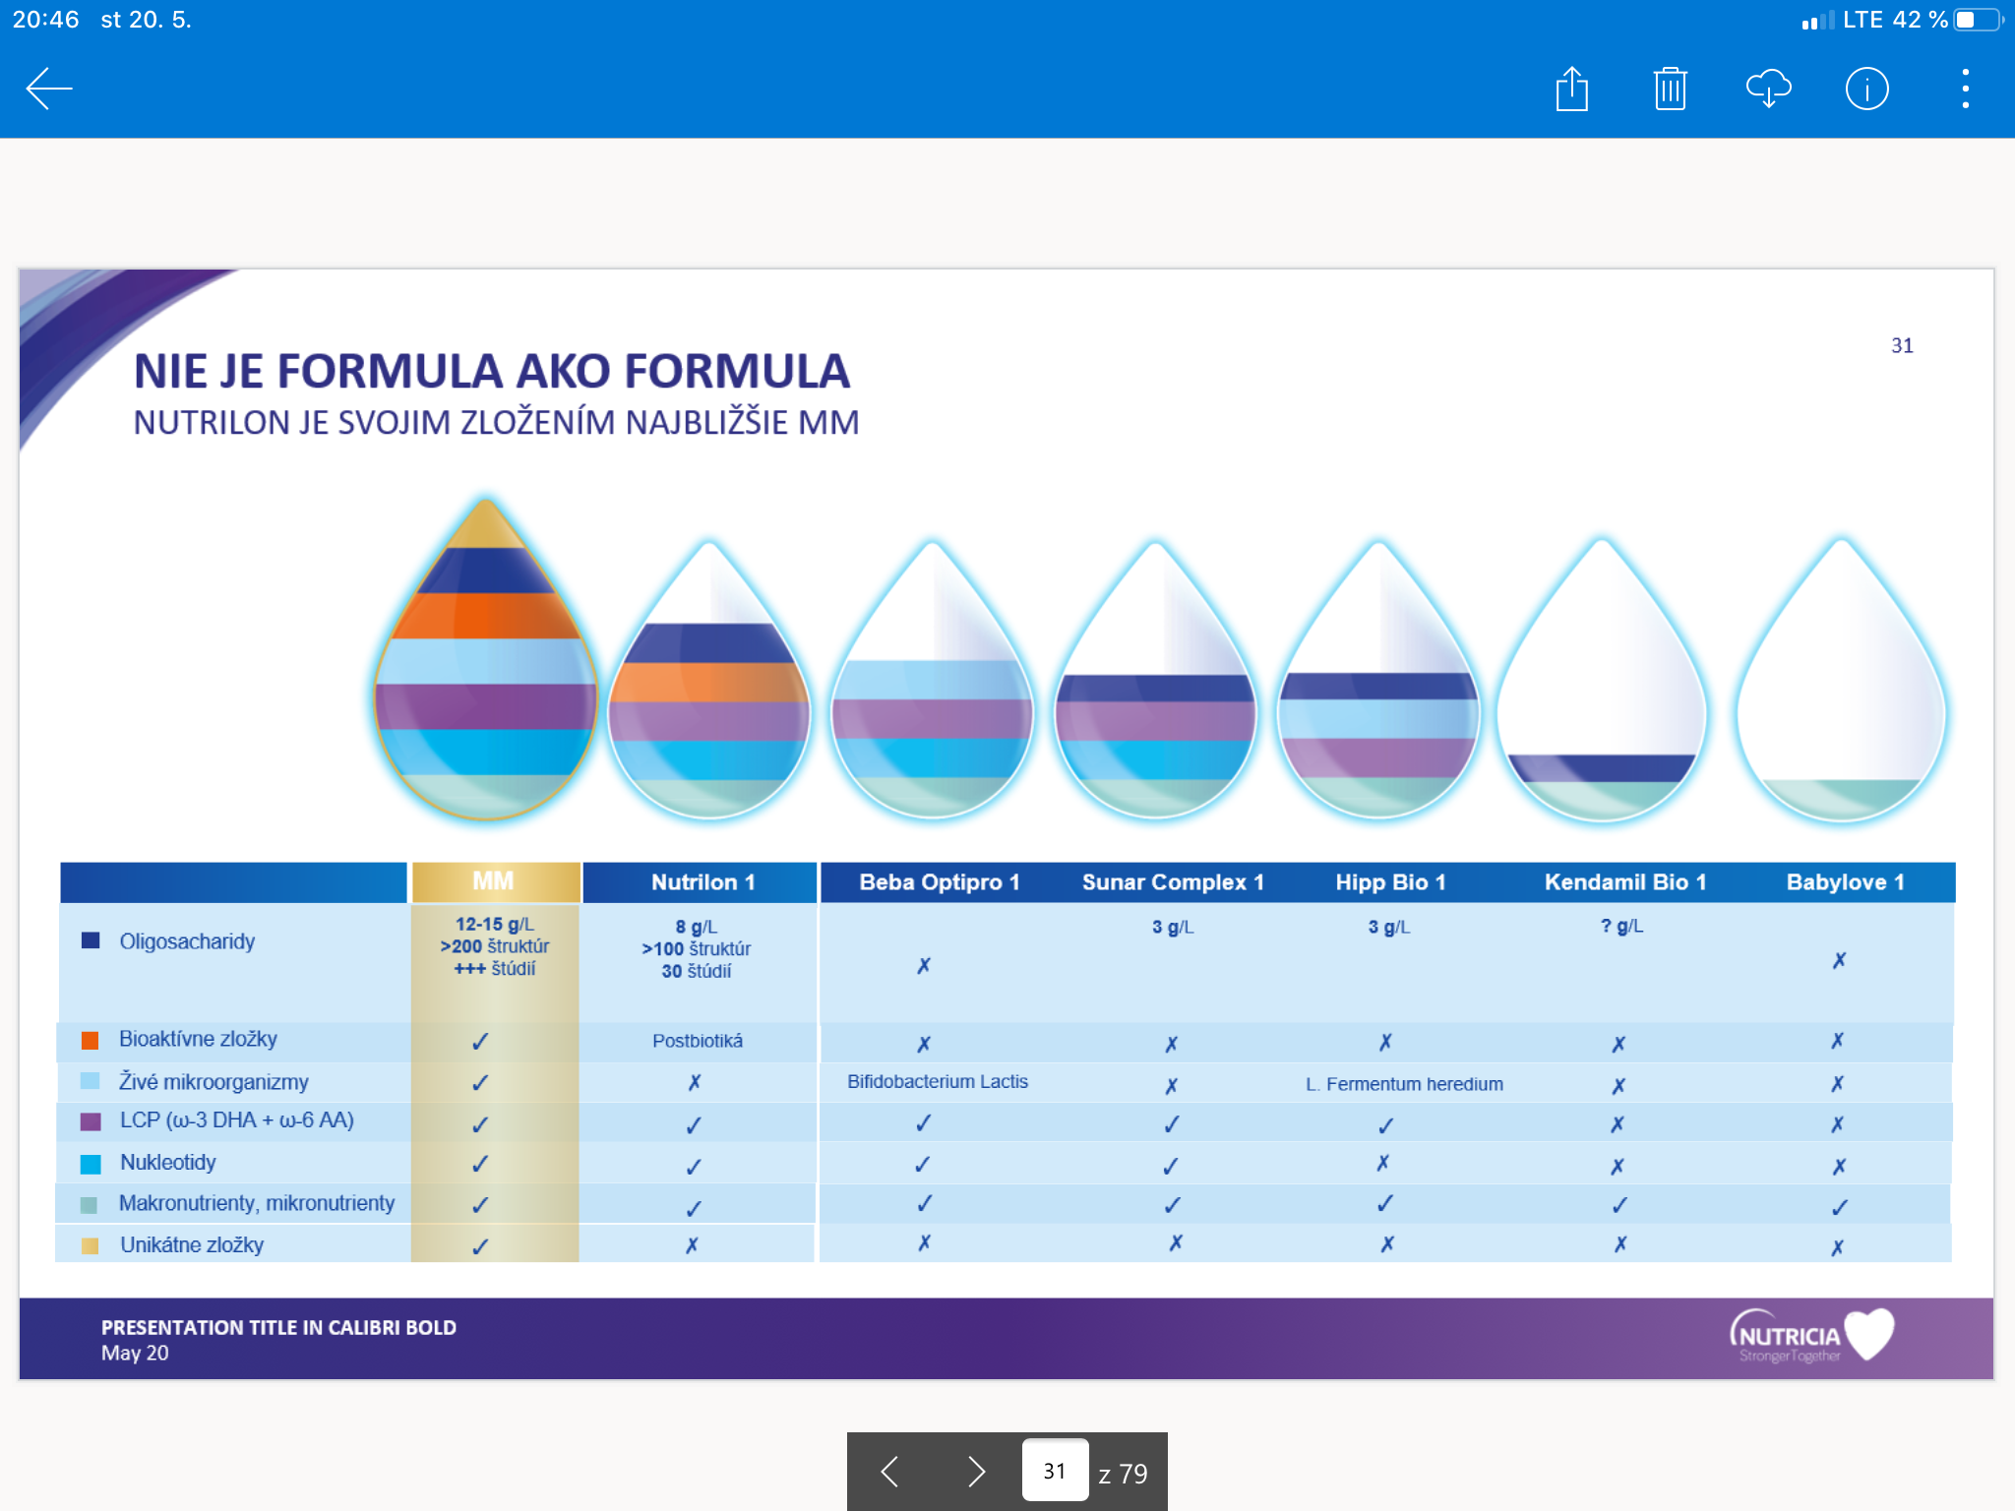Tap the Postbiotiká text

pos(697,1041)
